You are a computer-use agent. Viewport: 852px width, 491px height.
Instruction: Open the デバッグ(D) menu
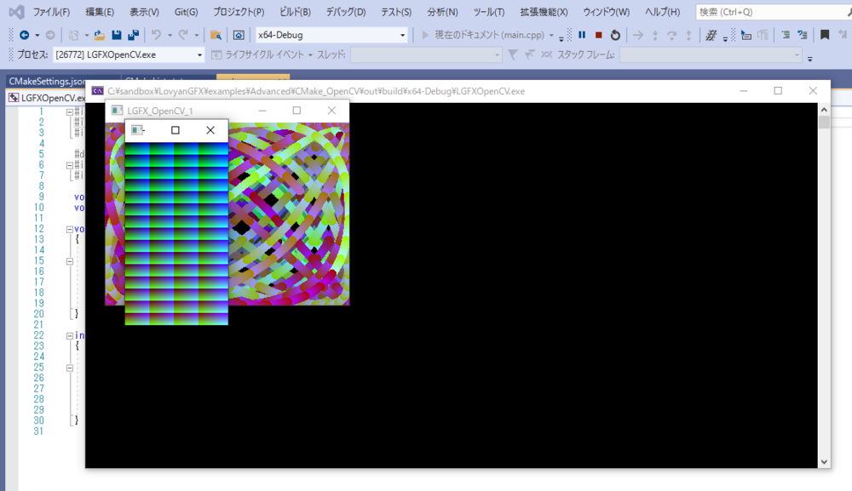(346, 12)
